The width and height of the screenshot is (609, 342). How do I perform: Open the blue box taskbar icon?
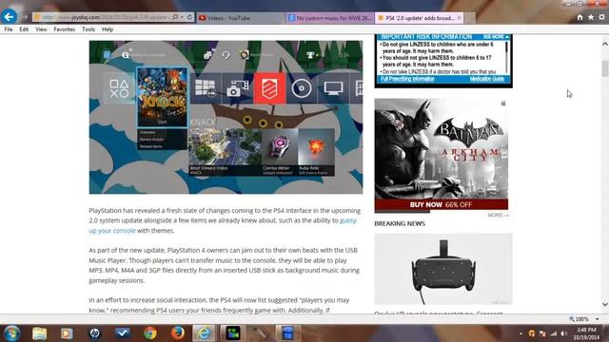(287, 333)
